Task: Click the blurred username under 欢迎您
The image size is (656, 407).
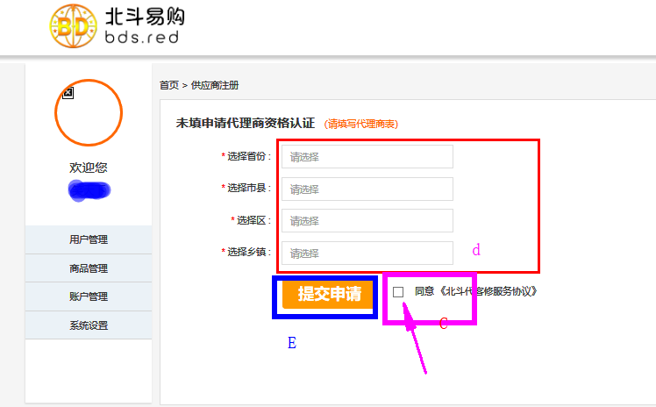Action: (x=89, y=189)
